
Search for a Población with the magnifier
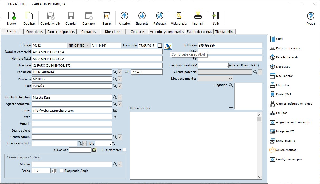pos(115,72)
